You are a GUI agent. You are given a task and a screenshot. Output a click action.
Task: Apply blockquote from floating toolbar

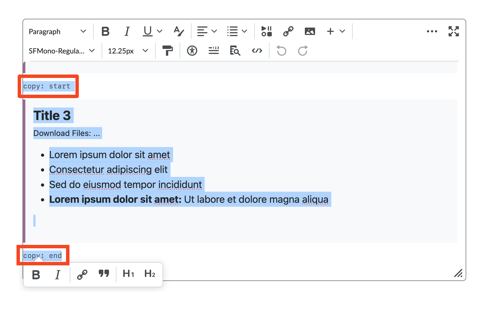104,274
